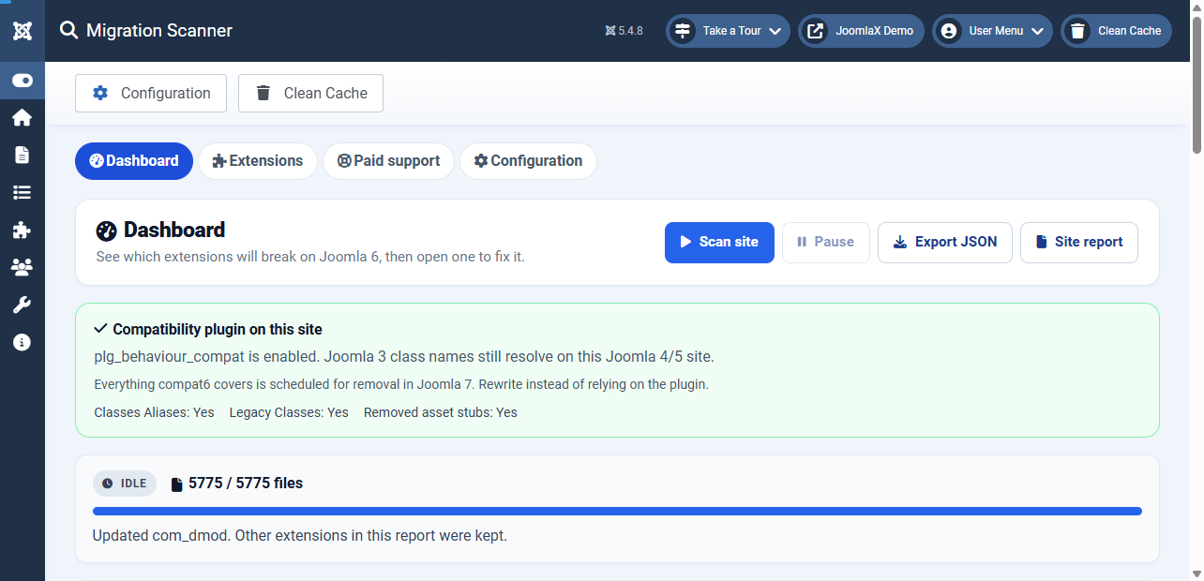Click the 'See which extensions will break' subtitle
Image resolution: width=1204 pixels, height=581 pixels.
[x=310, y=256]
